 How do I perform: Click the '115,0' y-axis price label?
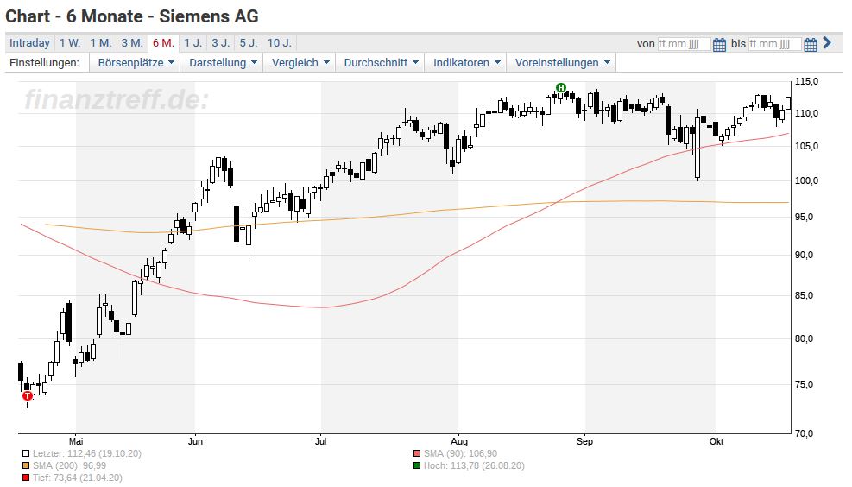click(806, 81)
